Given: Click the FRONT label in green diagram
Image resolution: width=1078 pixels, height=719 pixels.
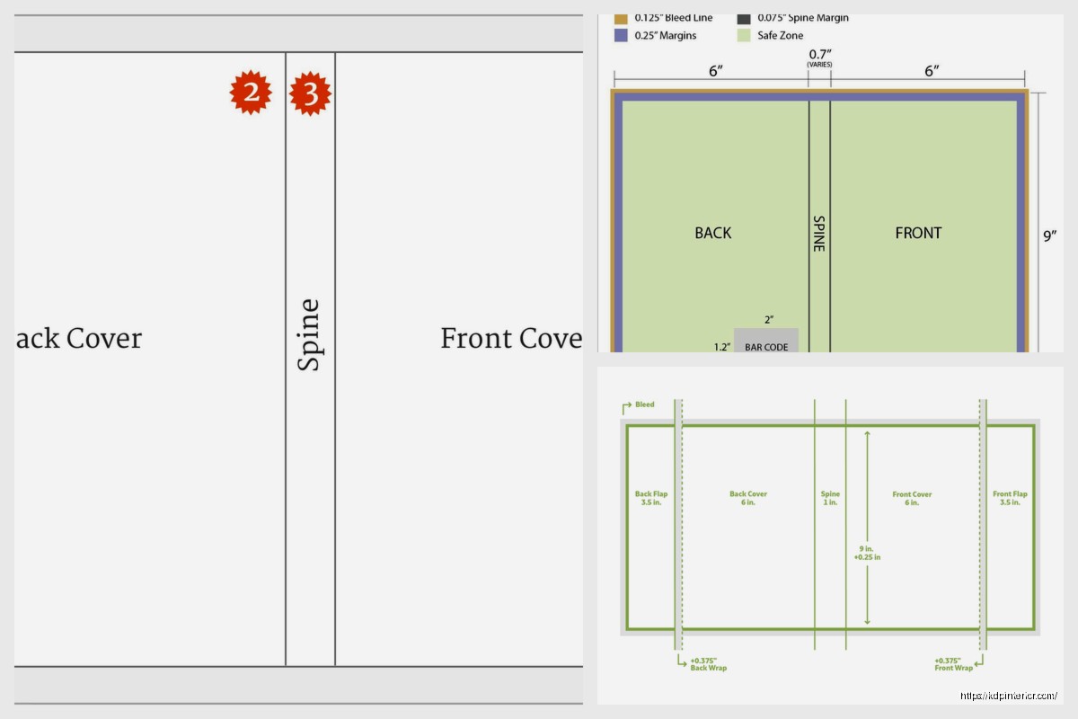Looking at the screenshot, I should (x=918, y=233).
